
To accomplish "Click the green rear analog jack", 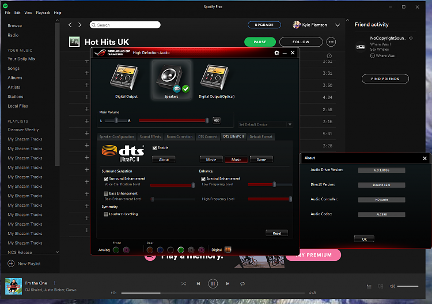I will coord(181,250).
